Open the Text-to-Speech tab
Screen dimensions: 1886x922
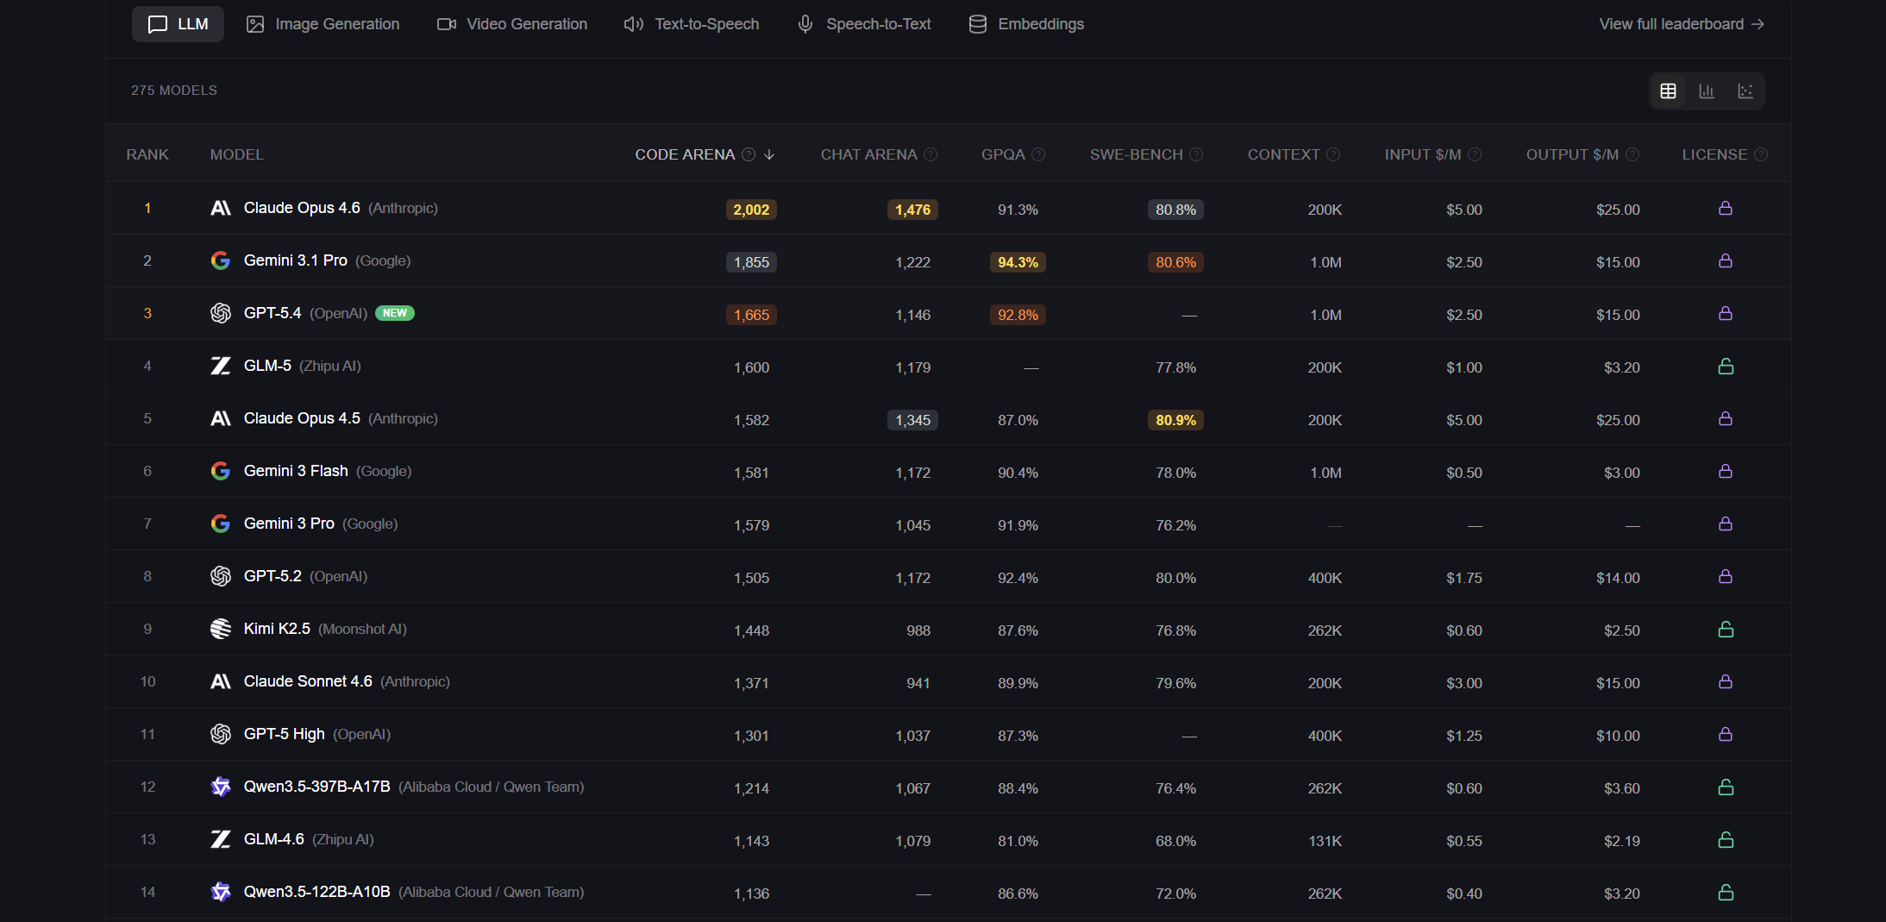click(x=692, y=24)
